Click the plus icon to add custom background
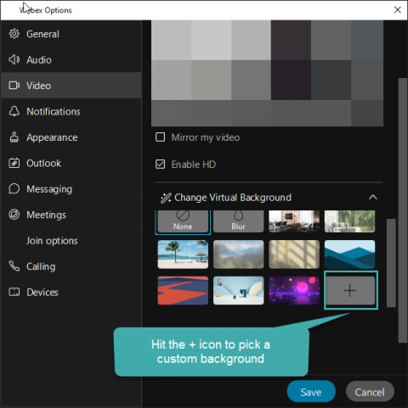This screenshot has height=408, width=408. (350, 291)
